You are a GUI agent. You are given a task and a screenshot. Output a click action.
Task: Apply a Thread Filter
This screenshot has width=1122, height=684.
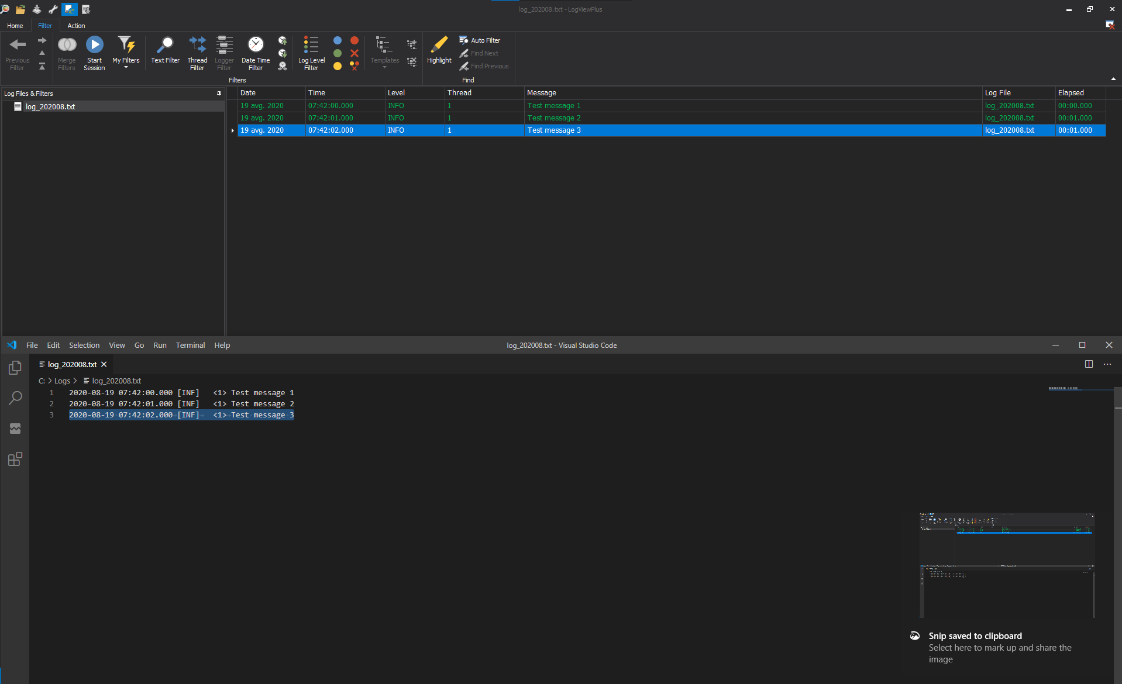(x=197, y=53)
